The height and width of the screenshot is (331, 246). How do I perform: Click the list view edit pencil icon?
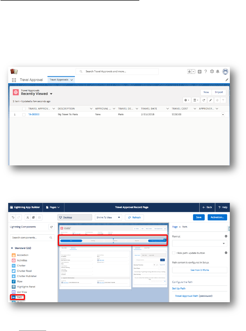pos(210,100)
